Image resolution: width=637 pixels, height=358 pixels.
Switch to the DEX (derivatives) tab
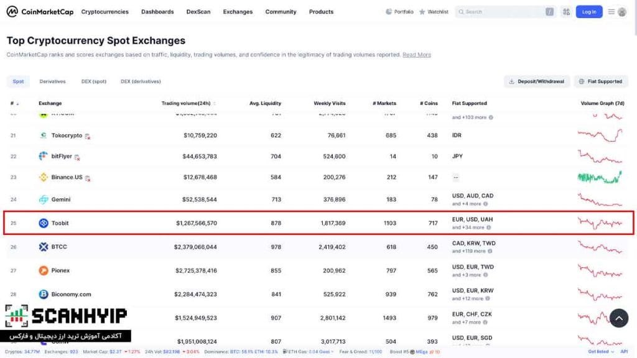(141, 81)
